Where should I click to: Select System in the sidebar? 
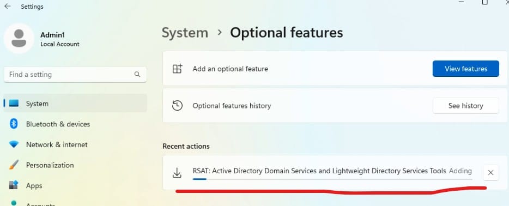tap(75, 104)
